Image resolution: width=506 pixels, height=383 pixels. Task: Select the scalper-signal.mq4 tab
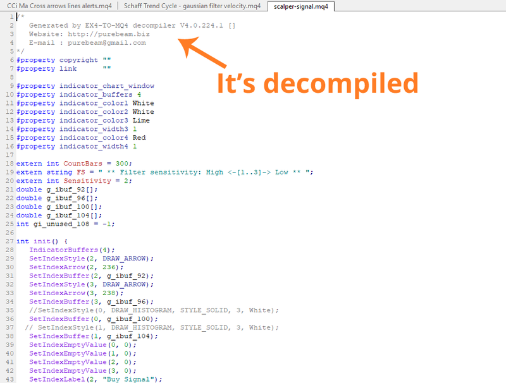pos(301,6)
